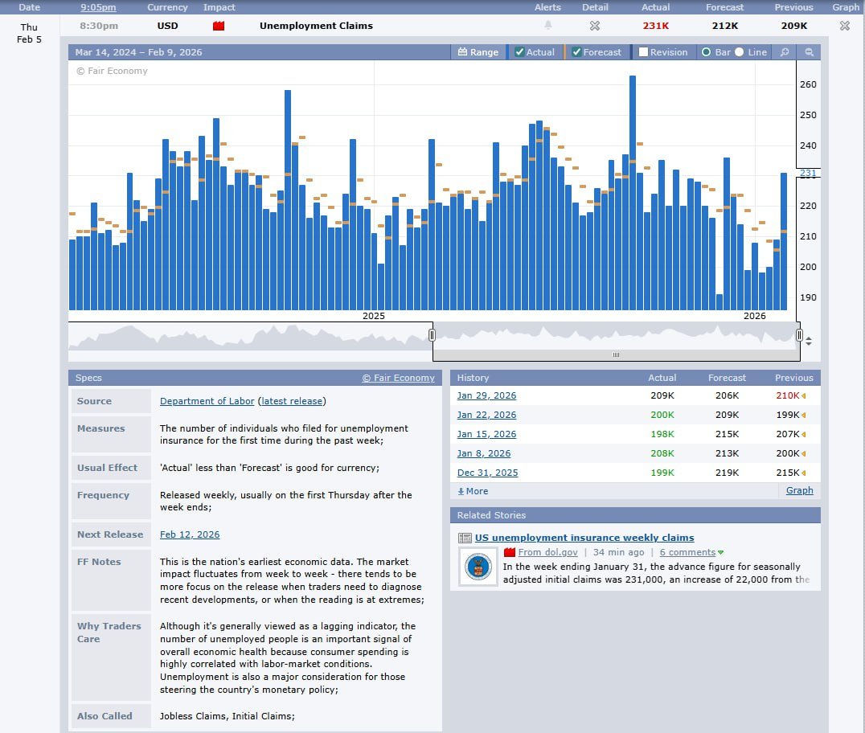Screen dimensions: 865x733
Task: Open the Department of Labor logo thumbnail
Action: pyautogui.click(x=478, y=567)
